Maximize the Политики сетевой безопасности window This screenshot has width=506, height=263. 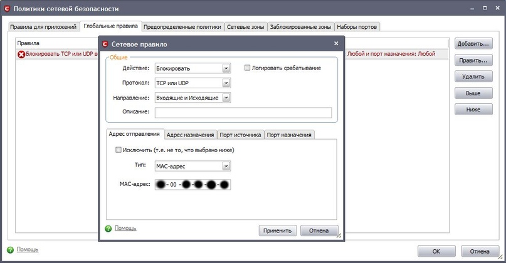point(485,8)
